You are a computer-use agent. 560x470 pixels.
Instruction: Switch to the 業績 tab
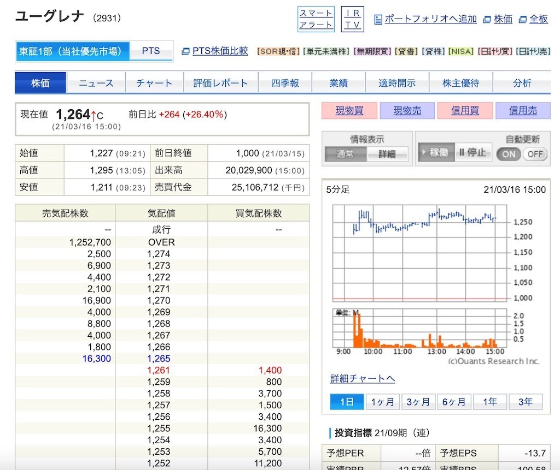click(338, 83)
